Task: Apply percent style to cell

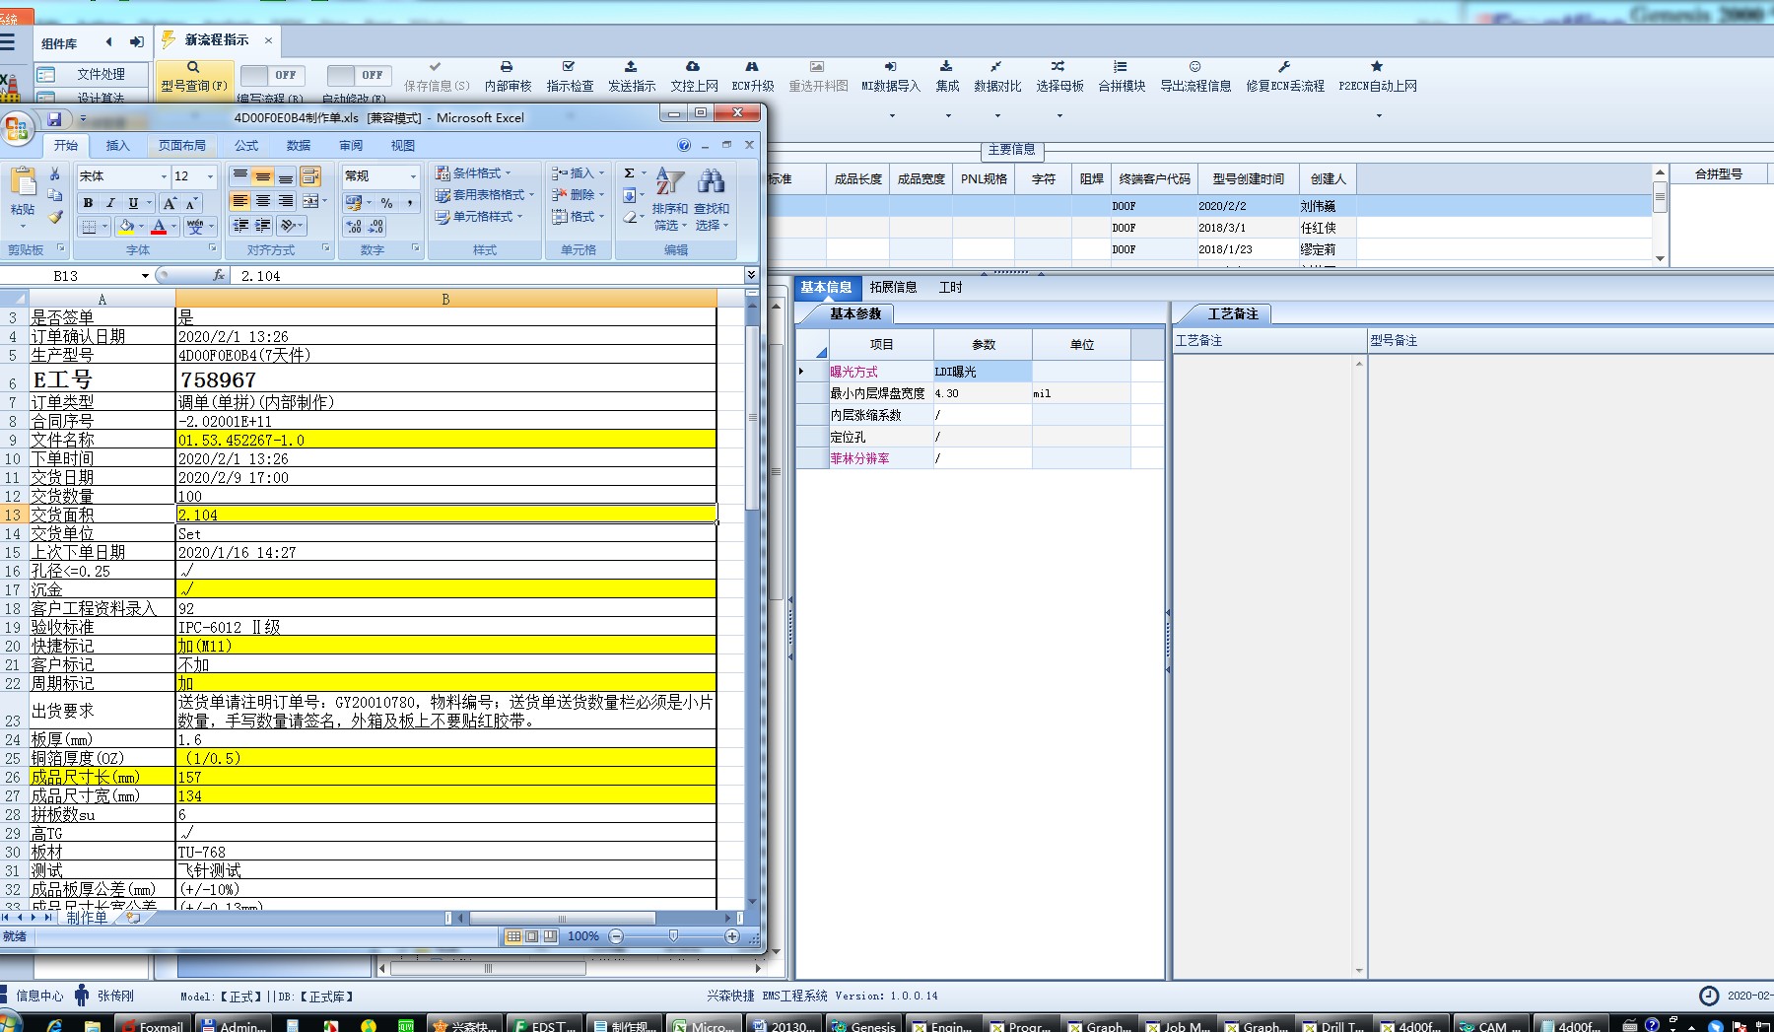Action: click(x=386, y=203)
